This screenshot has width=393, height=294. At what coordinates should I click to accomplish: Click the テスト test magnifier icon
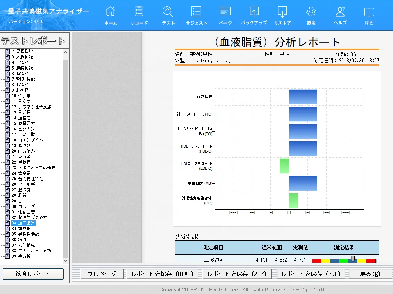tap(168, 16)
